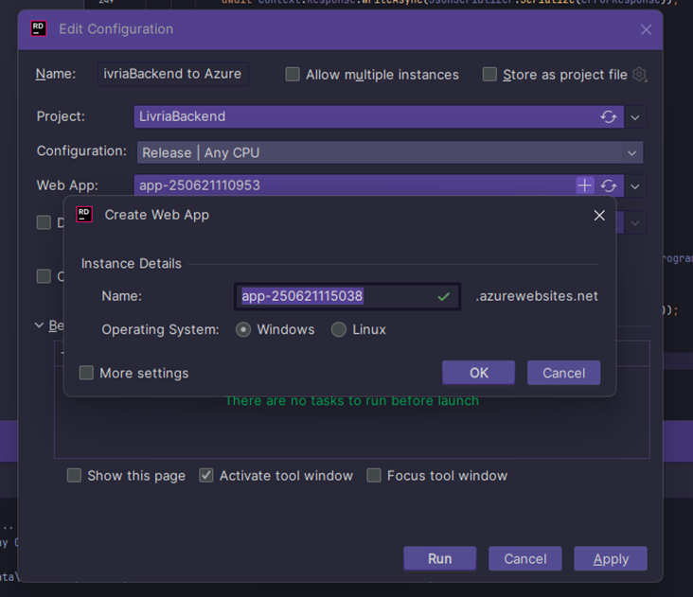This screenshot has height=597, width=693.
Task: Refresh the Project list with reload icon
Action: coord(609,117)
